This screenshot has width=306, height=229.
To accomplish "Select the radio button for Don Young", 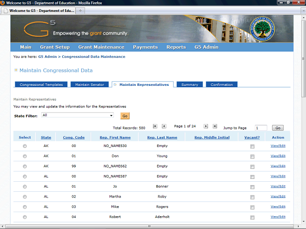I will click(25, 156).
